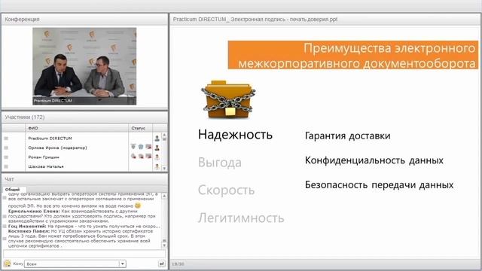Tick the checkbox next to Орлова Ирина (модератор)
Screen dimensions: 482x271
pos(6,148)
